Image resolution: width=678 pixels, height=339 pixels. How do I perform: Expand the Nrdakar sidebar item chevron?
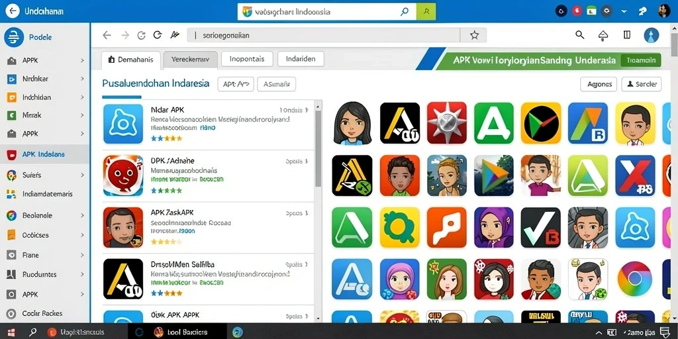point(82,79)
